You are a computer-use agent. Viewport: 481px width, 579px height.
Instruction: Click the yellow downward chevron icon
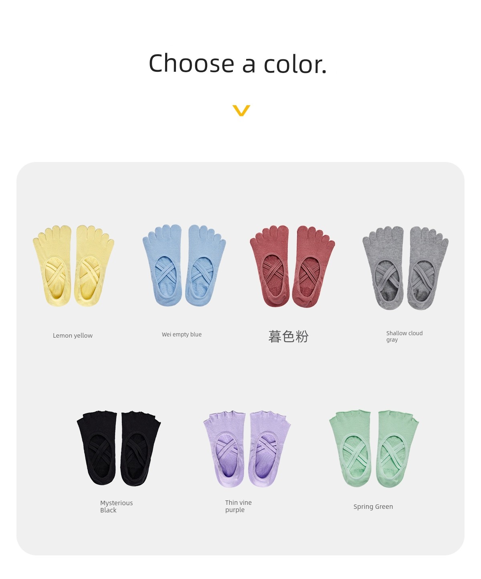[241, 110]
